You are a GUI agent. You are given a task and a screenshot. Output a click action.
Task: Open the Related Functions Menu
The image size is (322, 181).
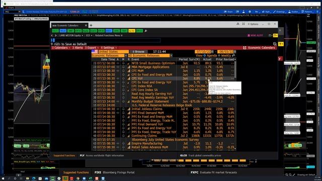pyautogui.click(x=109, y=36)
